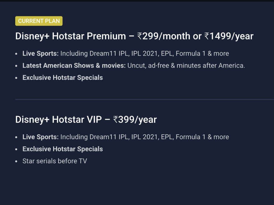Click the bold Live Sports label under VIP

pyautogui.click(x=40, y=137)
